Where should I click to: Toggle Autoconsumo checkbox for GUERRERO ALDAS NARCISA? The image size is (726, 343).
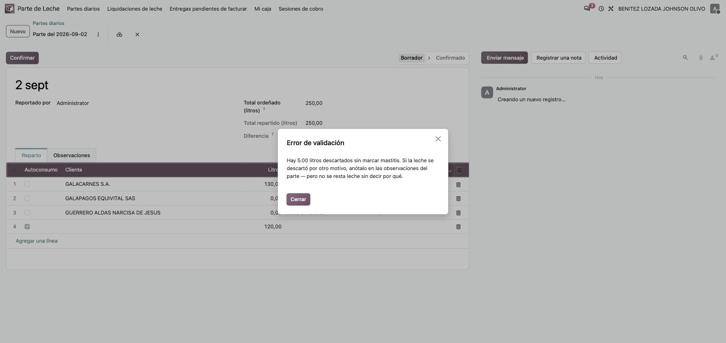(x=27, y=213)
